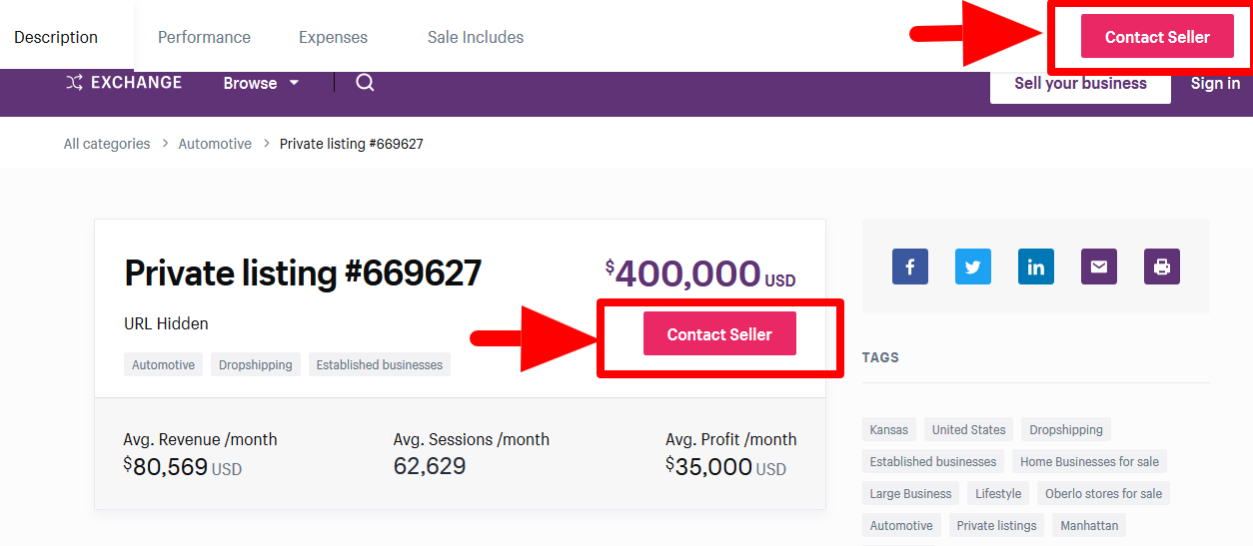Go to the Automotive breadcrumb link
The height and width of the screenshot is (546, 1253).
pos(215,144)
